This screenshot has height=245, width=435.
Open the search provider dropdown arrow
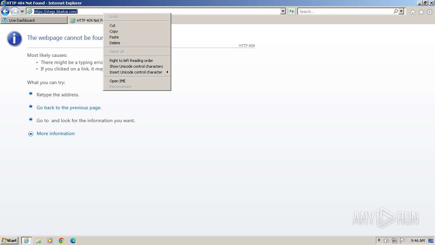[x=401, y=11]
